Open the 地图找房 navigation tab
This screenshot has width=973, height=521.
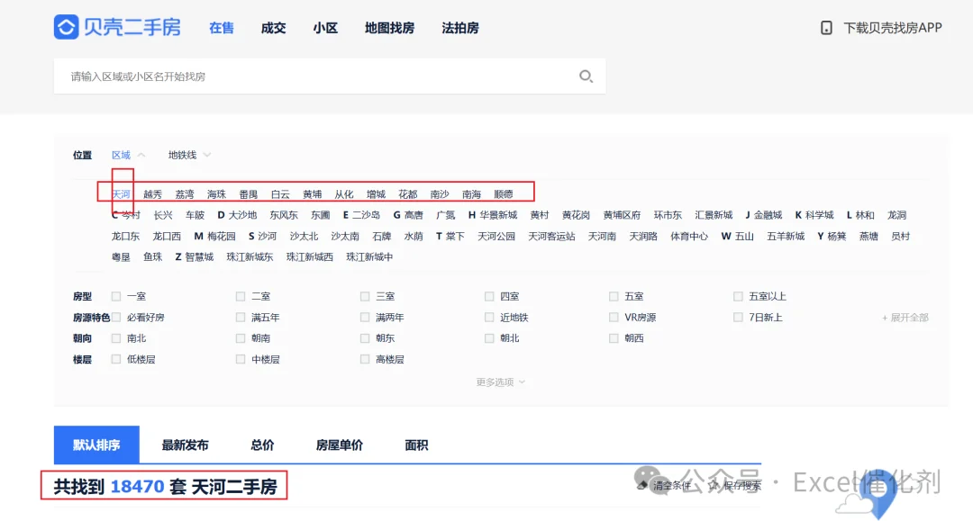(x=390, y=28)
